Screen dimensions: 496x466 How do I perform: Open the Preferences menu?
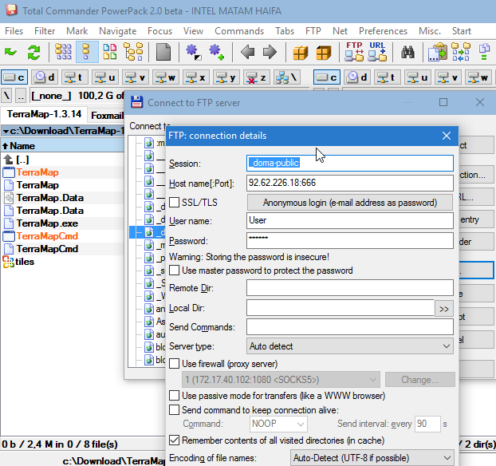[383, 31]
